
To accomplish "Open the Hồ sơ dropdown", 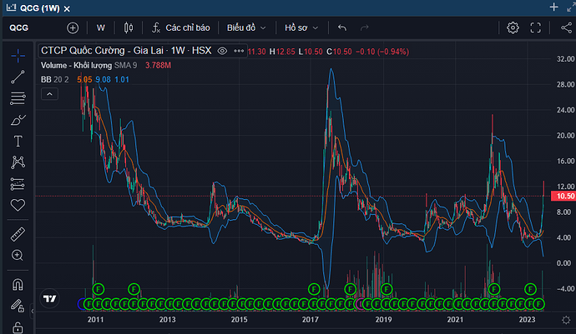I will 301,27.
